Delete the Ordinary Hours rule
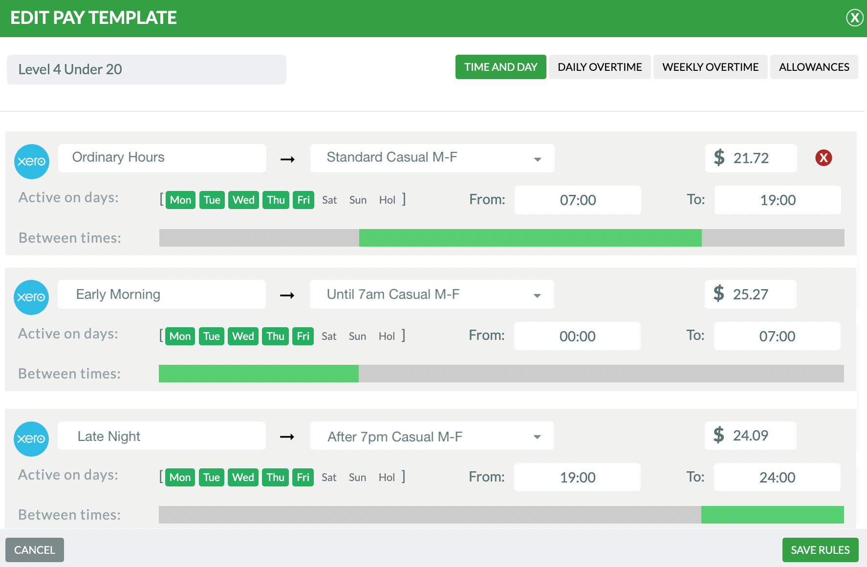The height and width of the screenshot is (567, 867). click(x=824, y=158)
